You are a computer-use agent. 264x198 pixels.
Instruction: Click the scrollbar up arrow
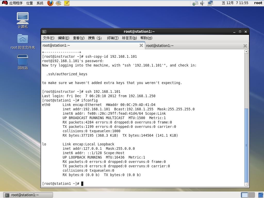point(246,52)
